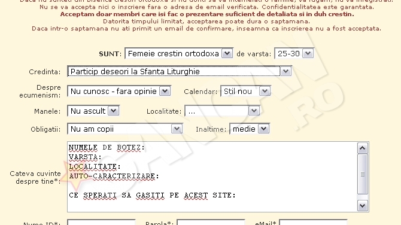Click the 'LOCALITATE:' line in textarea
401x225 pixels.
[95, 167]
